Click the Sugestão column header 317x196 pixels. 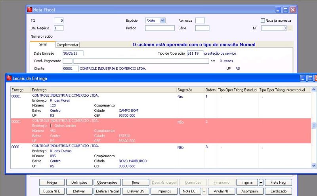point(191,90)
